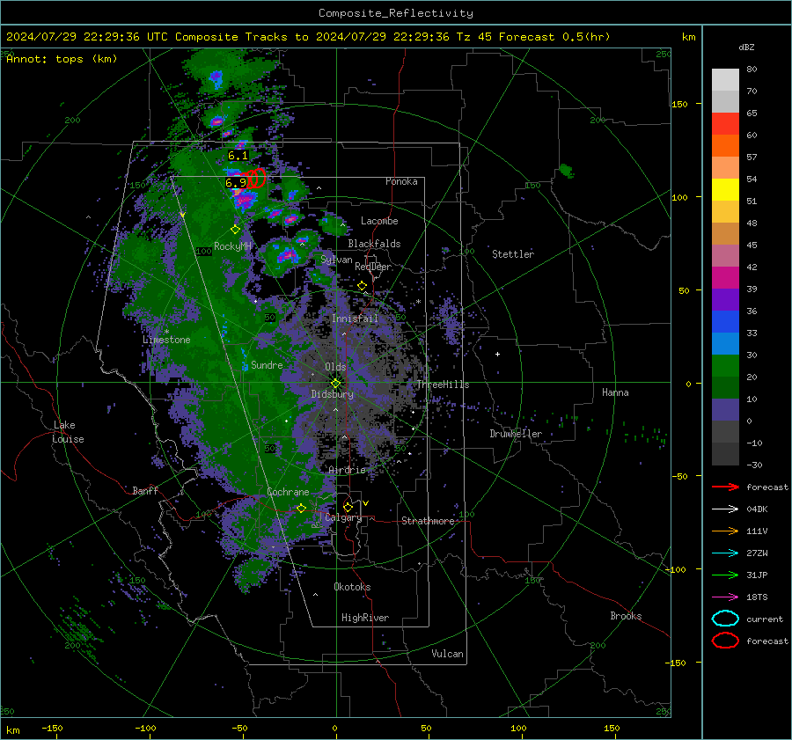Image resolution: width=792 pixels, height=740 pixels.
Task: Click the Lacombe city label
Action: 379,221
